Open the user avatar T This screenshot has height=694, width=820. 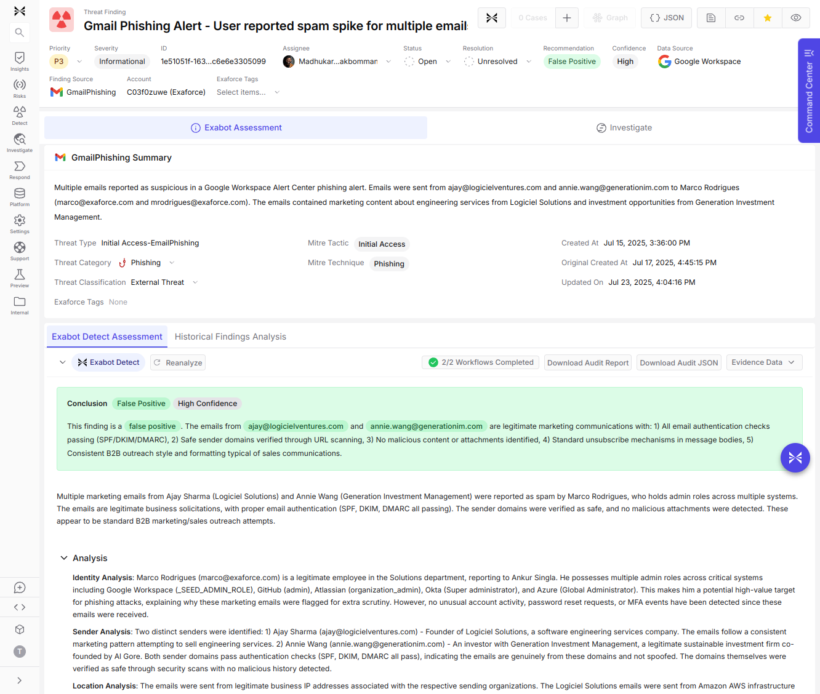(x=20, y=652)
